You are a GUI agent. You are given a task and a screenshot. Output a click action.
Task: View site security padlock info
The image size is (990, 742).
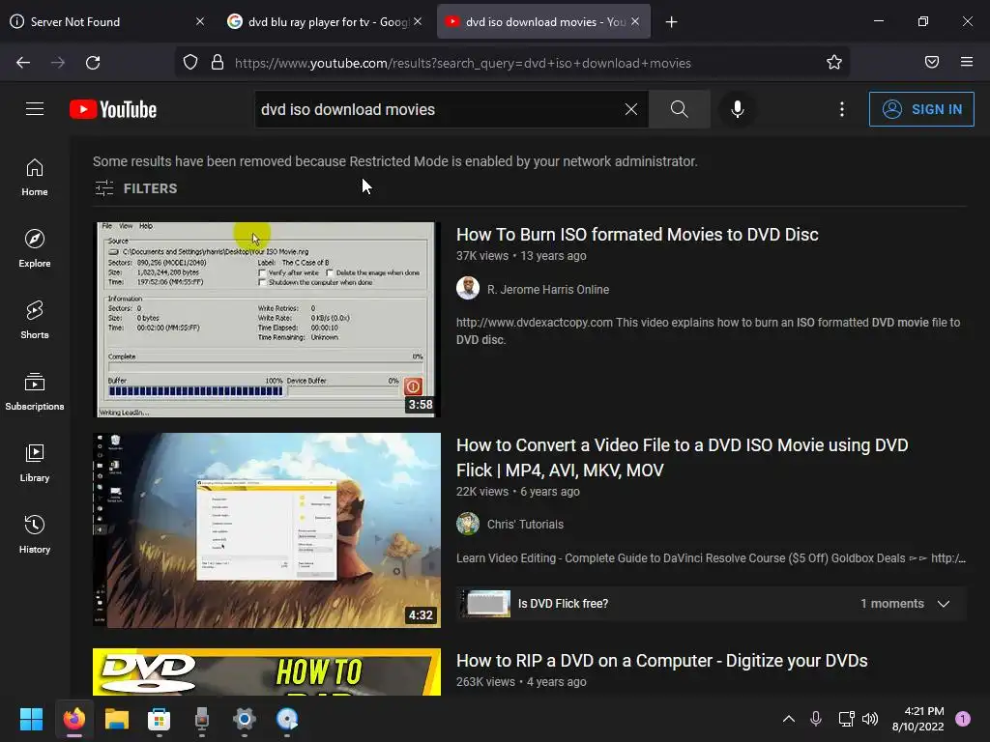218,63
